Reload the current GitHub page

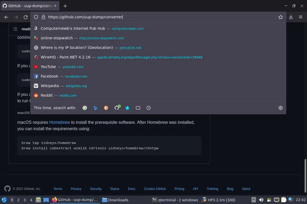pyautogui.click(x=26, y=17)
